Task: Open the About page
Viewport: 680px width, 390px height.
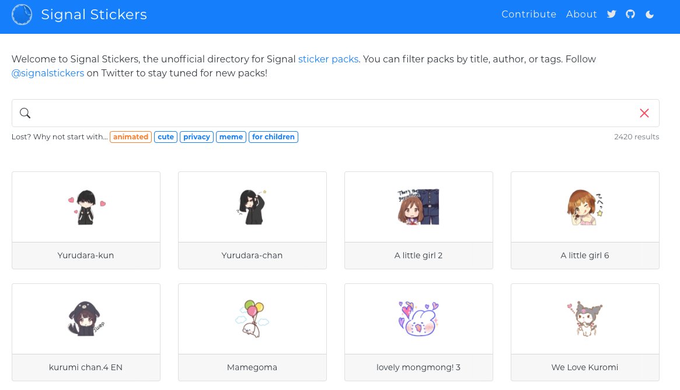Action: tap(581, 15)
